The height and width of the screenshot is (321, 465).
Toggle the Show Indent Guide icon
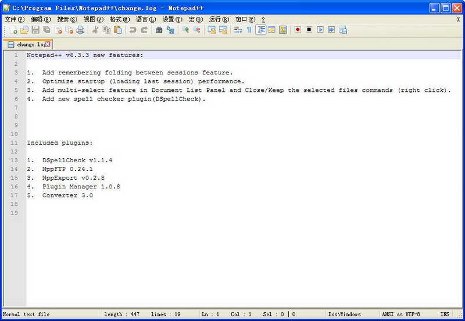click(260, 30)
